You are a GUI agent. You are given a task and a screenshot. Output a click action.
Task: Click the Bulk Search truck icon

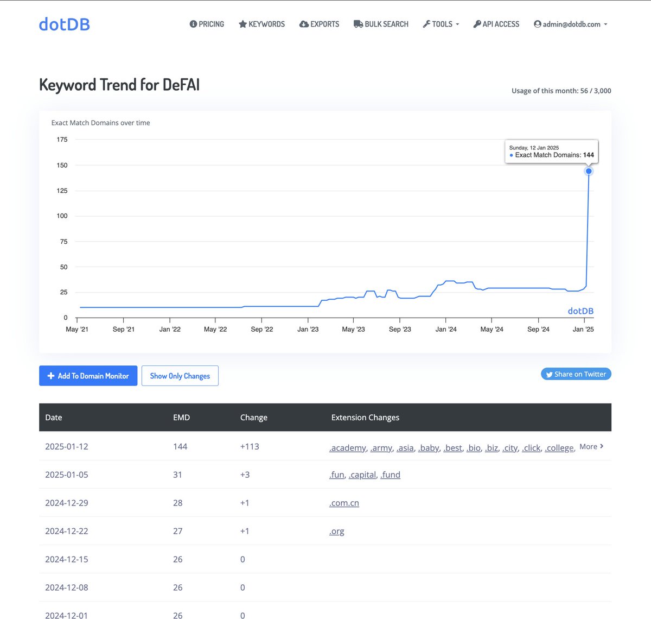pos(358,24)
